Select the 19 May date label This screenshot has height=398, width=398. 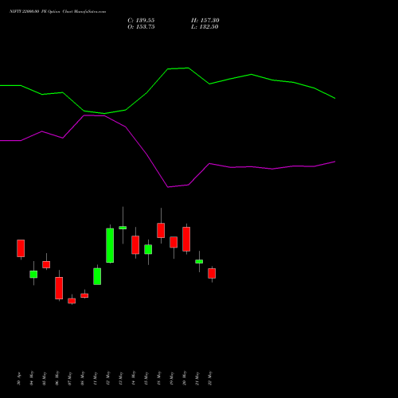[x=172, y=378]
